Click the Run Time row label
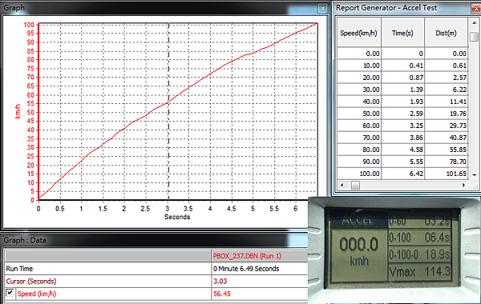Screen dimensions: 481x304 click(19, 269)
